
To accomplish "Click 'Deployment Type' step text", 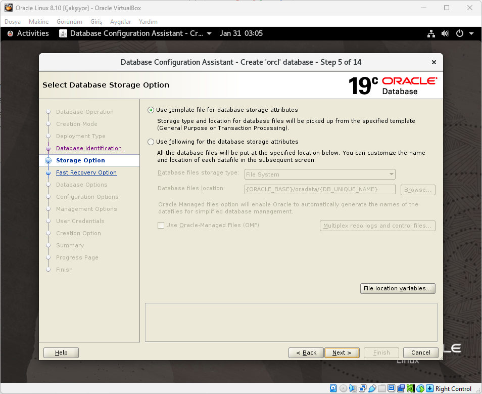I will click(x=81, y=136).
